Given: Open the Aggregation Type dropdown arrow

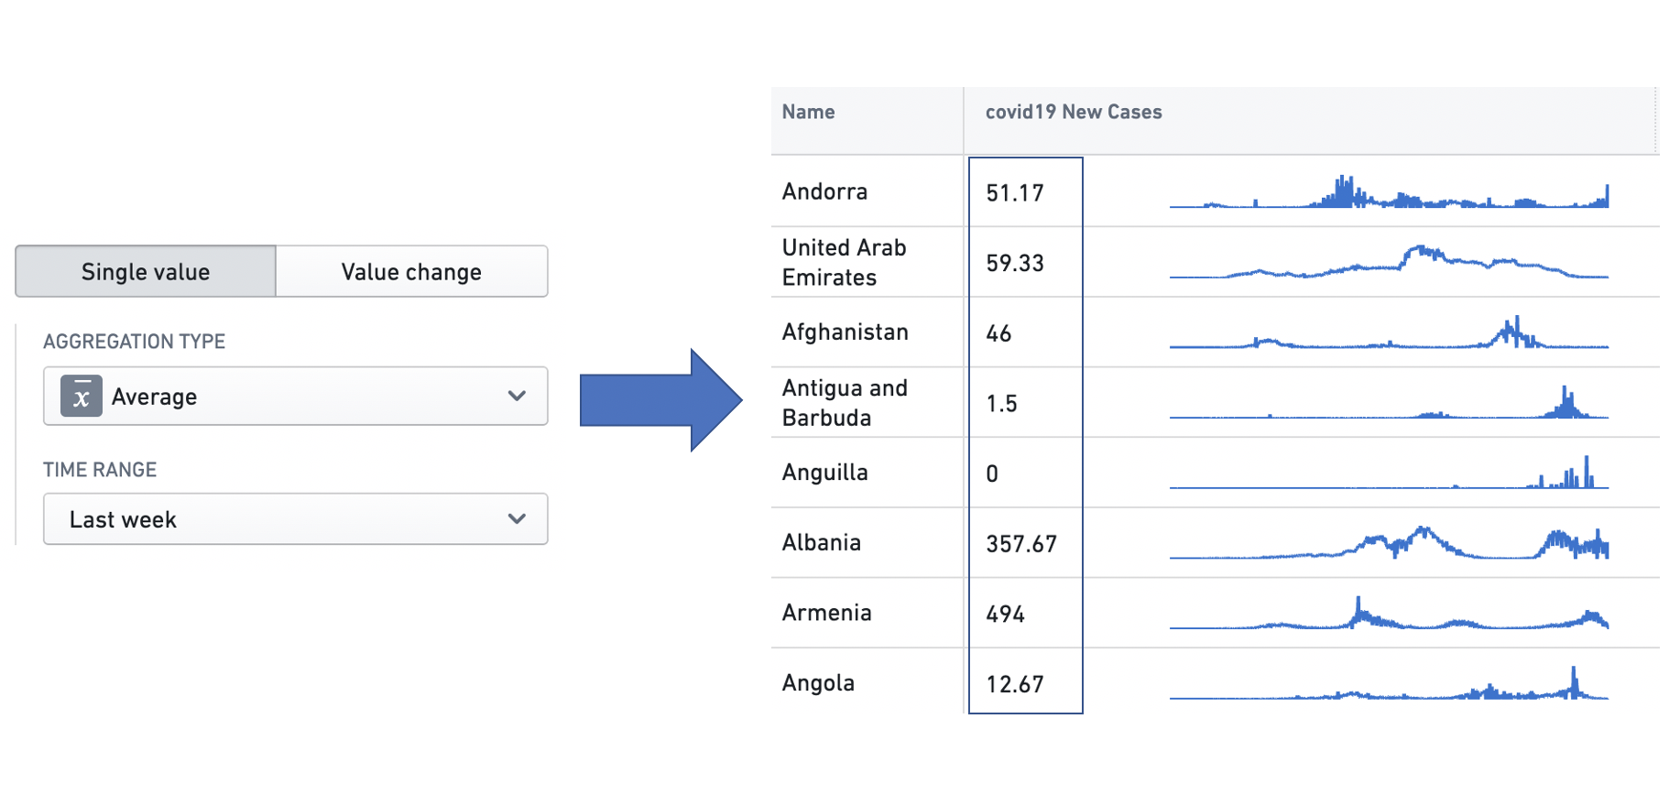Looking at the screenshot, I should 517,396.
